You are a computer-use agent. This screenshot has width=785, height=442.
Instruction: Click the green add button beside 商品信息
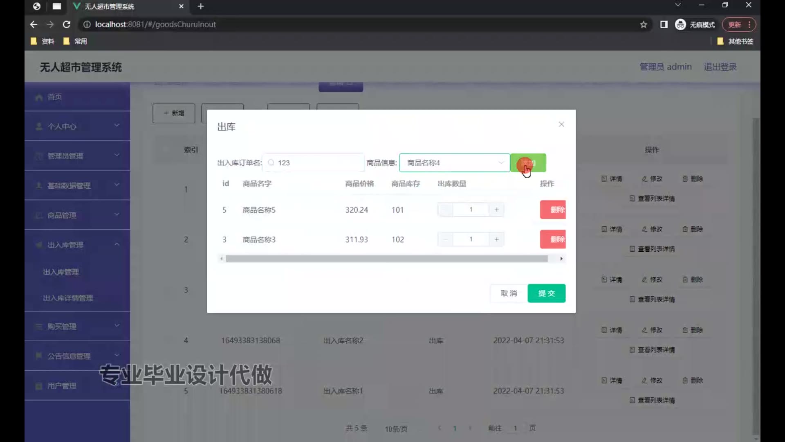528,163
